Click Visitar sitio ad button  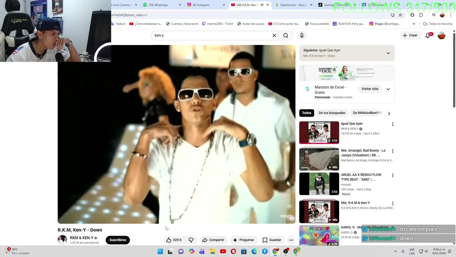[x=370, y=89]
